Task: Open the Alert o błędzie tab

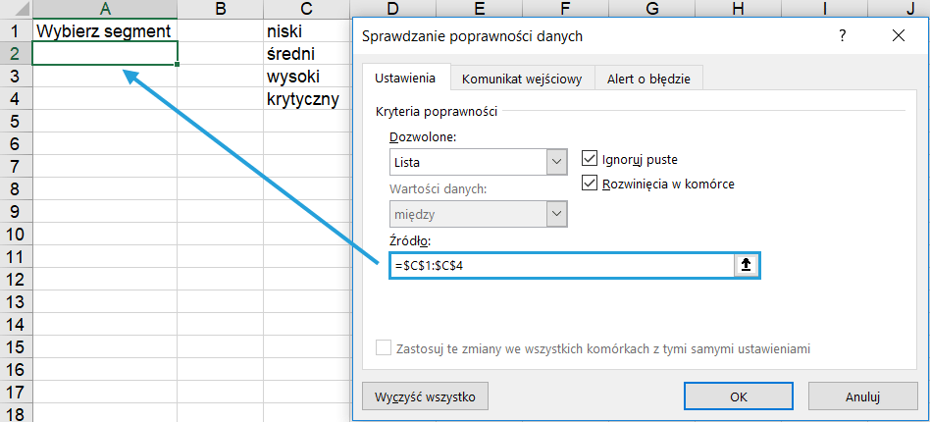Action: (x=648, y=79)
